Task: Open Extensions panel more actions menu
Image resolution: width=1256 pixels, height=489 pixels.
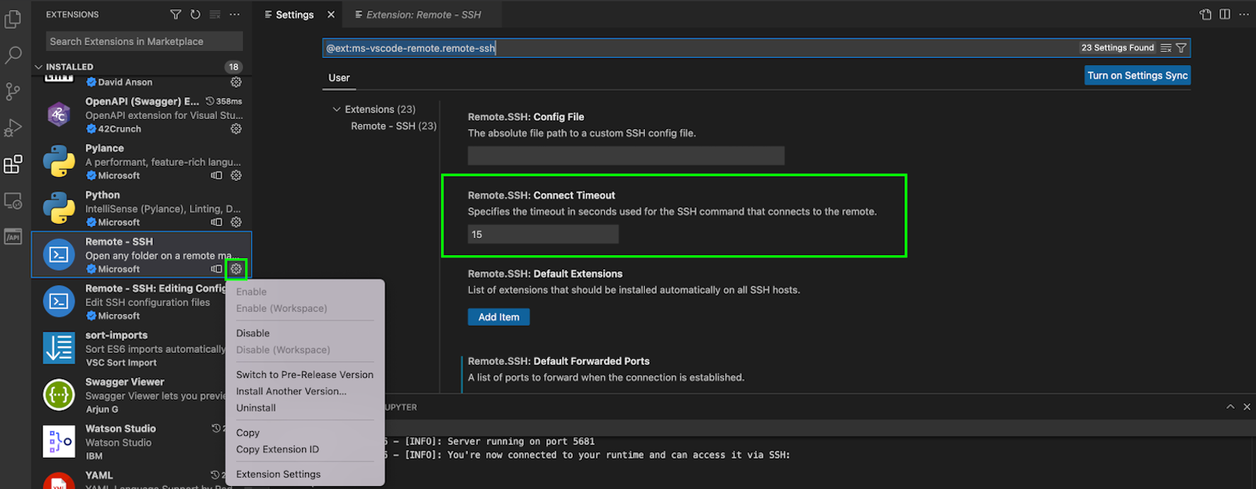Action: [235, 14]
